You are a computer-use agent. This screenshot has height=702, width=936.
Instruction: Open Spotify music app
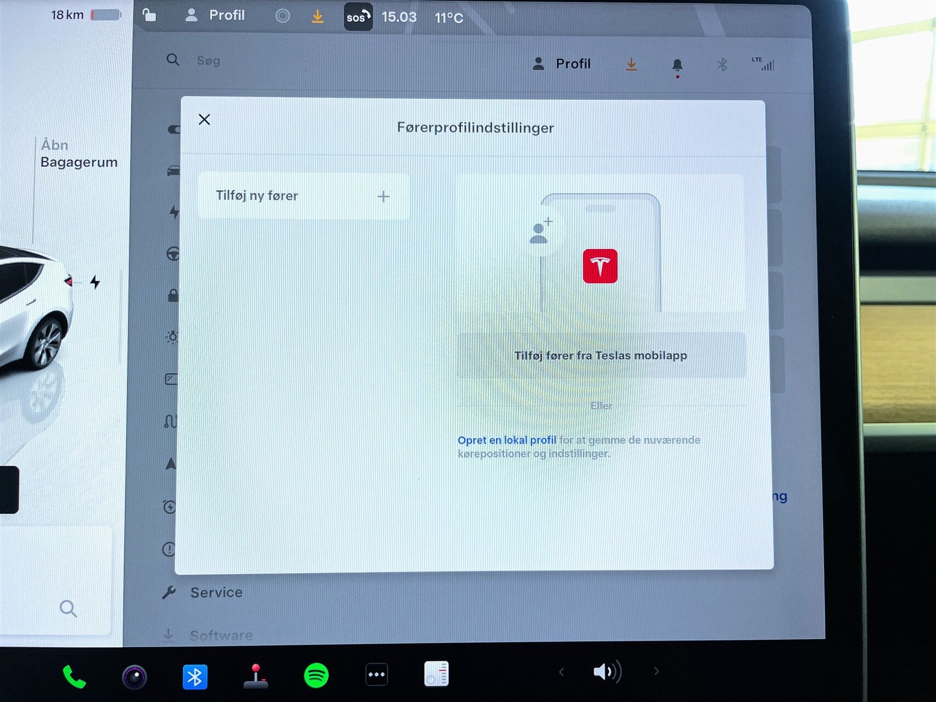(x=316, y=675)
